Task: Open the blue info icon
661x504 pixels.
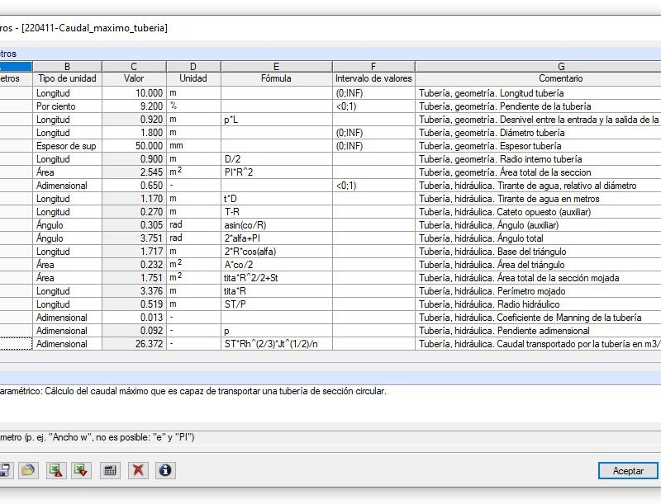Action: [165, 470]
